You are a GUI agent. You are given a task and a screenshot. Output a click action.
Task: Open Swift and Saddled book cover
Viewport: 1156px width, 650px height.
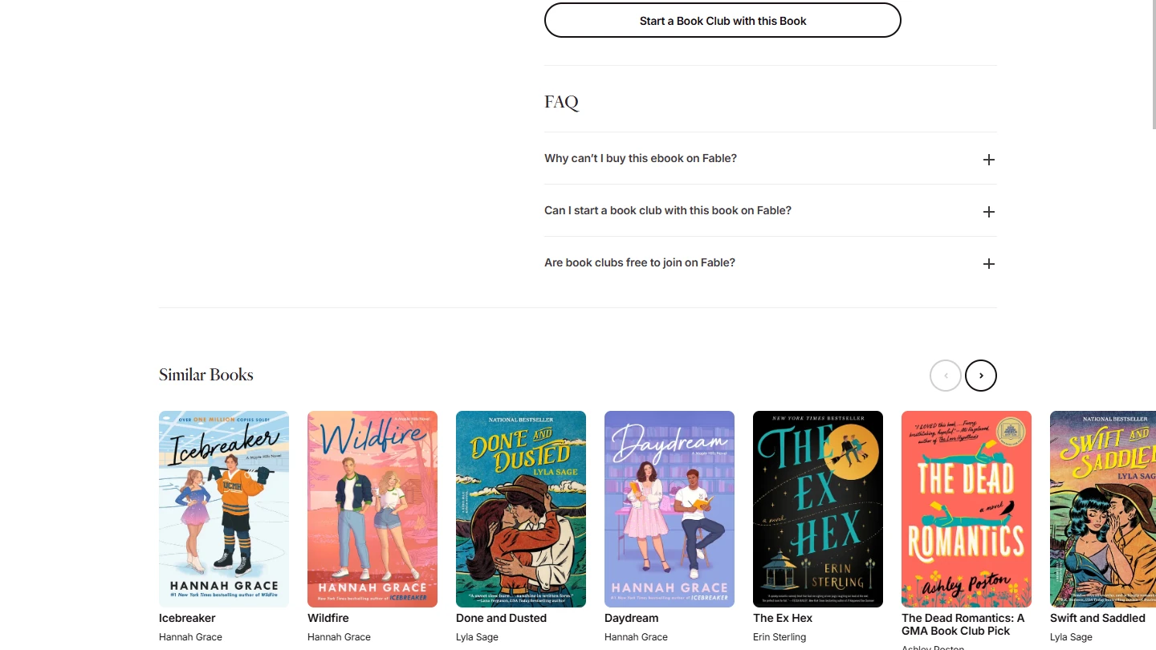pyautogui.click(x=1103, y=509)
